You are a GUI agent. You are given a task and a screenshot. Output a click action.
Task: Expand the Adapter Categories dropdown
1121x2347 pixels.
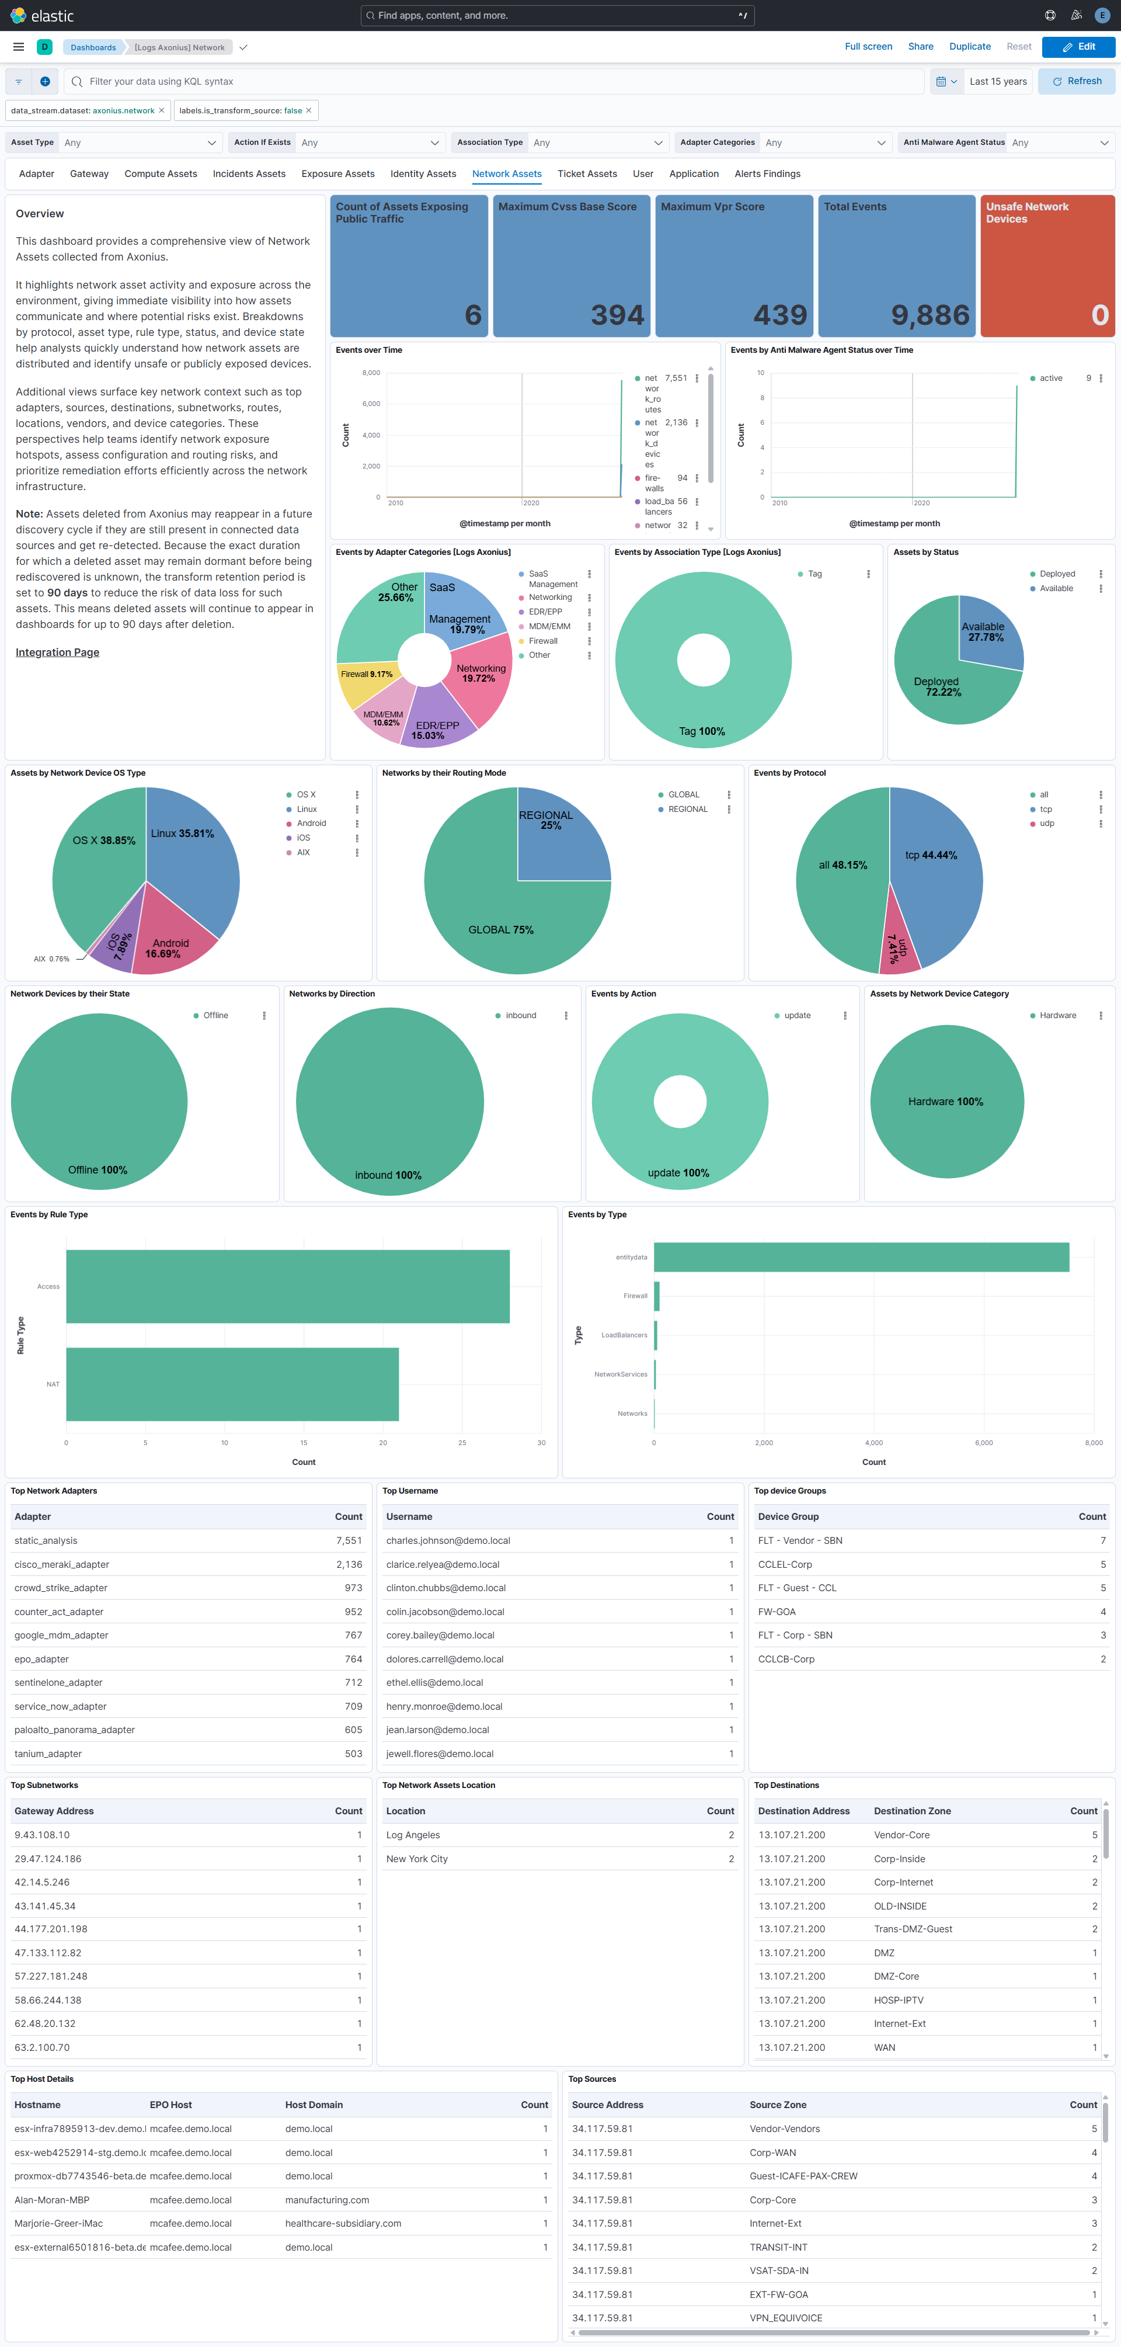(825, 142)
